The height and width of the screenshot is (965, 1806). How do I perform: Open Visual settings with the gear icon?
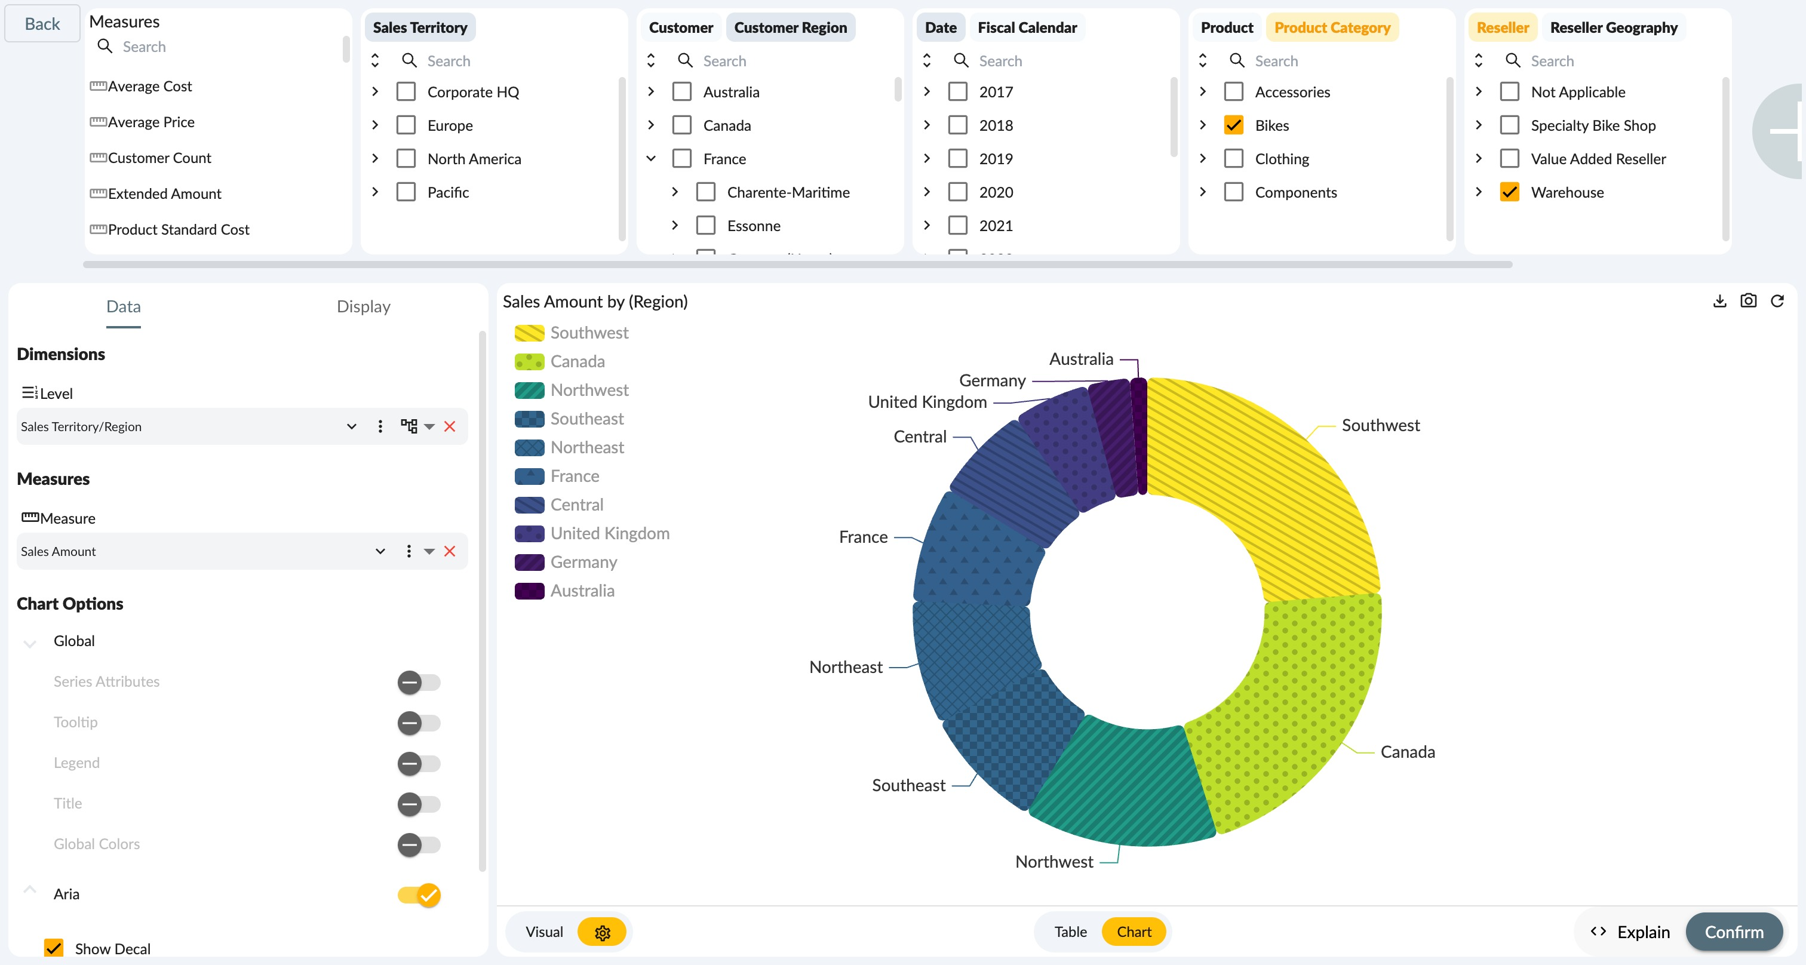(x=602, y=932)
